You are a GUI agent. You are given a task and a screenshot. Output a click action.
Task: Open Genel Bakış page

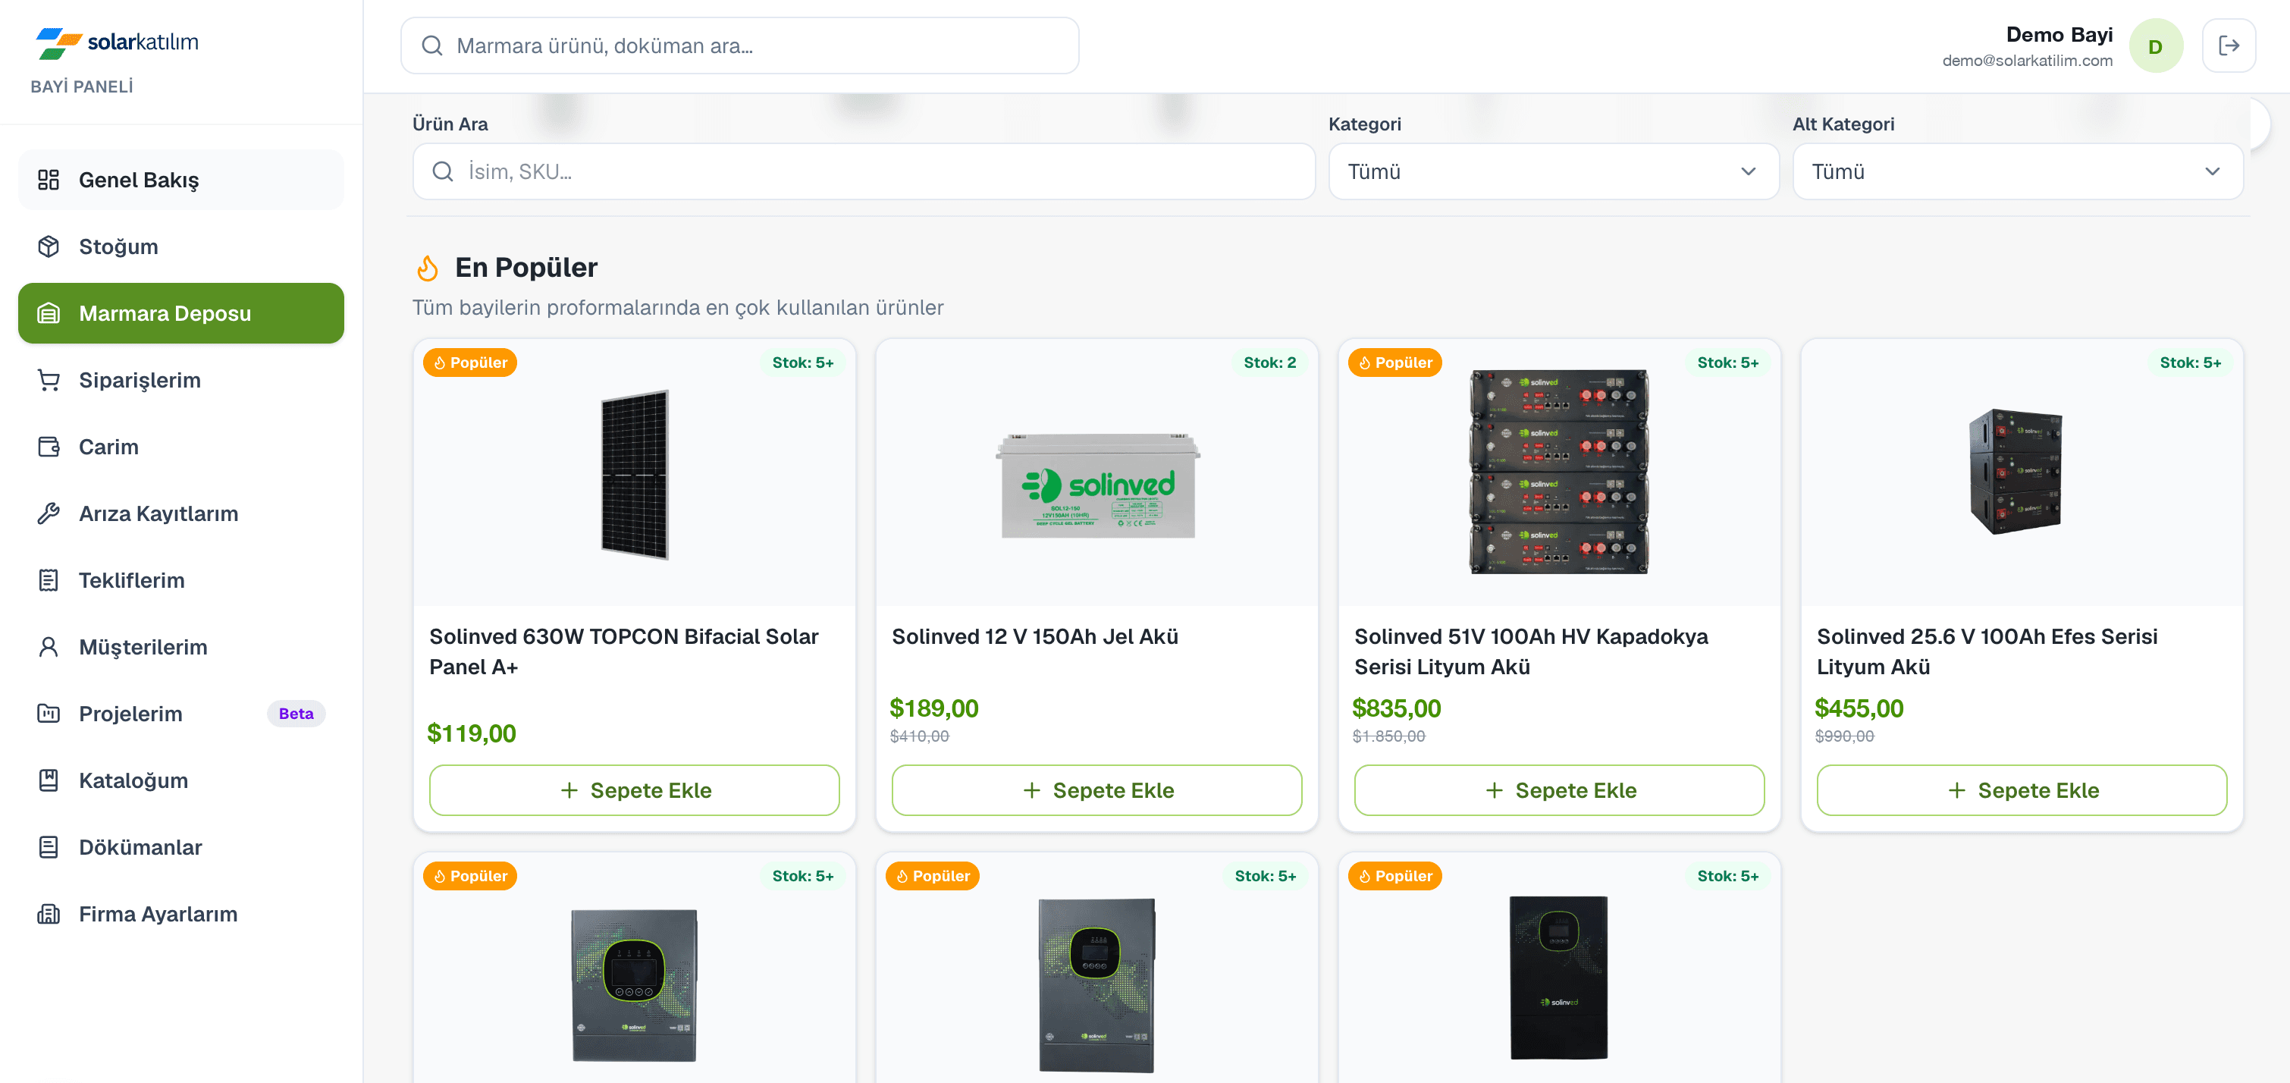tap(180, 180)
